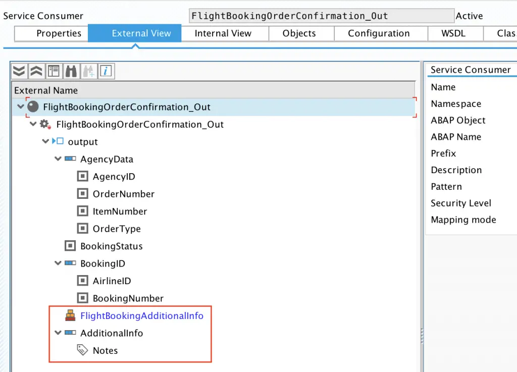
Task: Collapse the AdditionalInfo node
Action: [x=58, y=333]
